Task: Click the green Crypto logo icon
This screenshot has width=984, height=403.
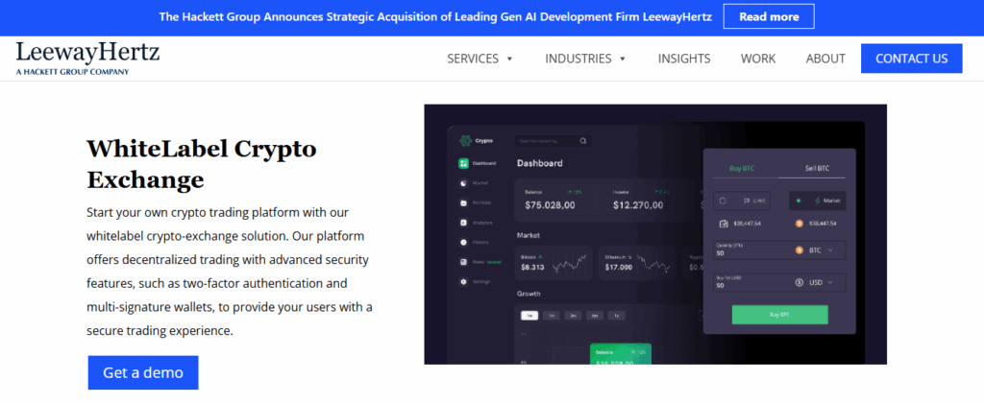Action: pyautogui.click(x=465, y=140)
